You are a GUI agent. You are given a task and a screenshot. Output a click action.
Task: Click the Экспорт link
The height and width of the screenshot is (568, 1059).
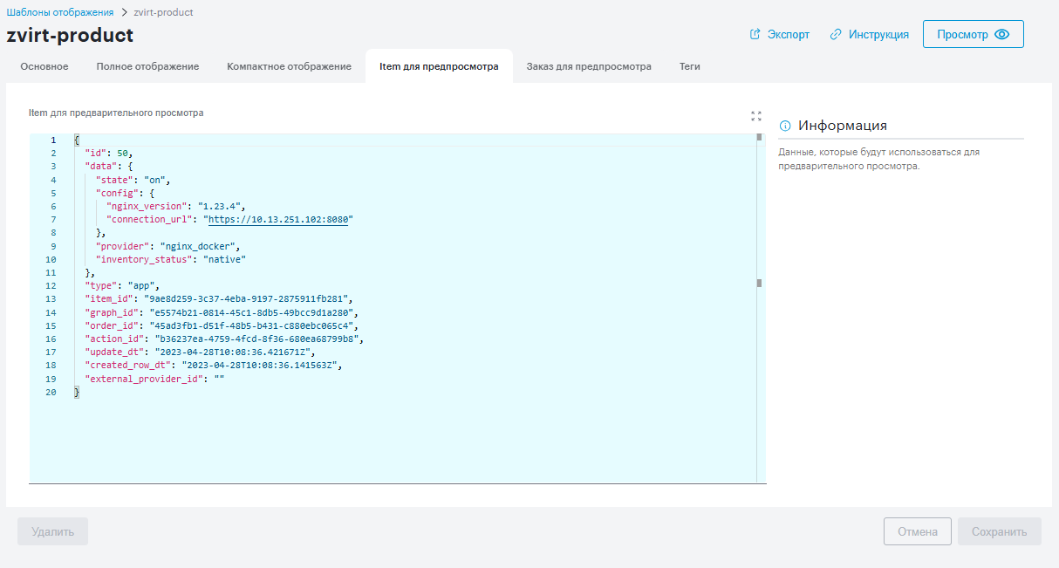coord(779,35)
